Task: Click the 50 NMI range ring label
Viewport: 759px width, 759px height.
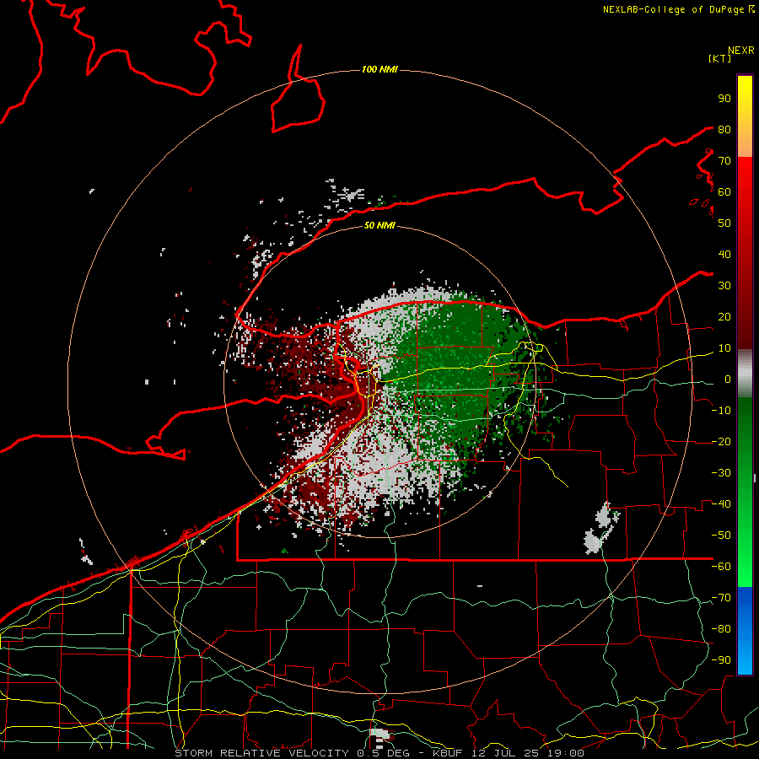Action: [379, 225]
